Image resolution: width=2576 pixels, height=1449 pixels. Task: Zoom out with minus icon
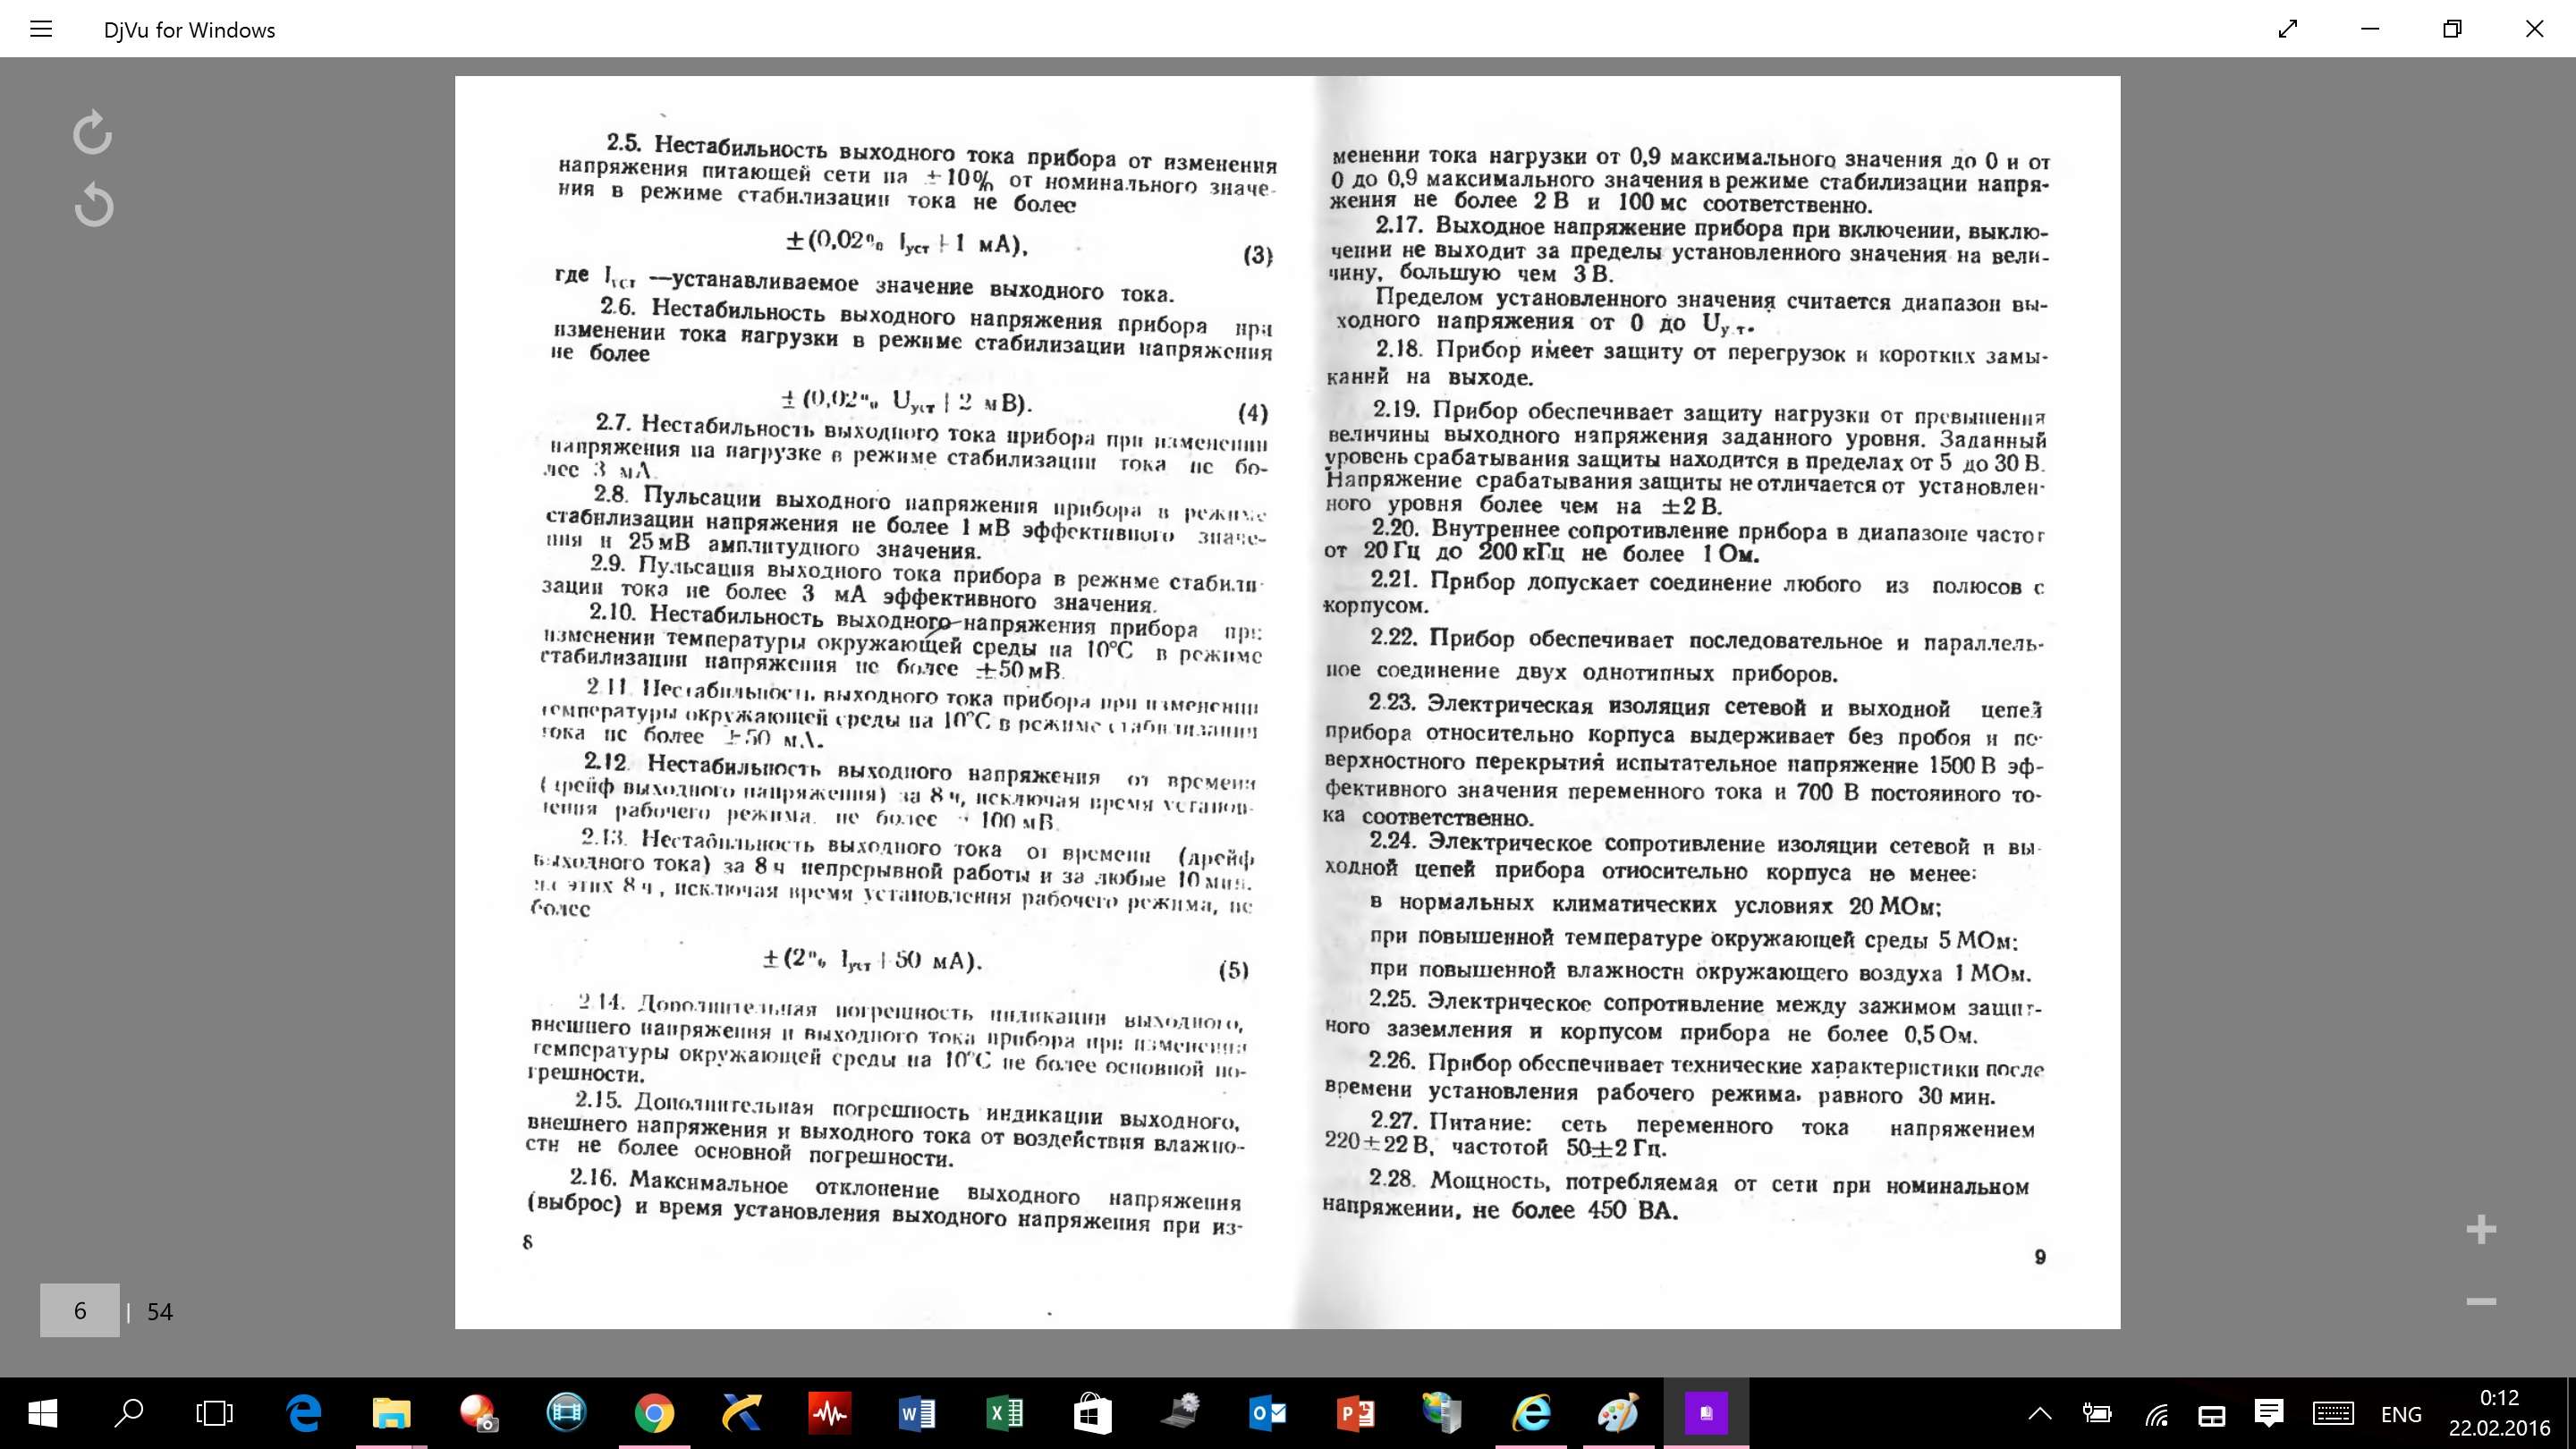[2481, 1301]
